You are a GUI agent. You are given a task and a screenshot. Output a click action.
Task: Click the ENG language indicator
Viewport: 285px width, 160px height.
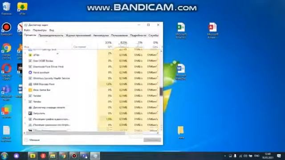(x=256, y=156)
